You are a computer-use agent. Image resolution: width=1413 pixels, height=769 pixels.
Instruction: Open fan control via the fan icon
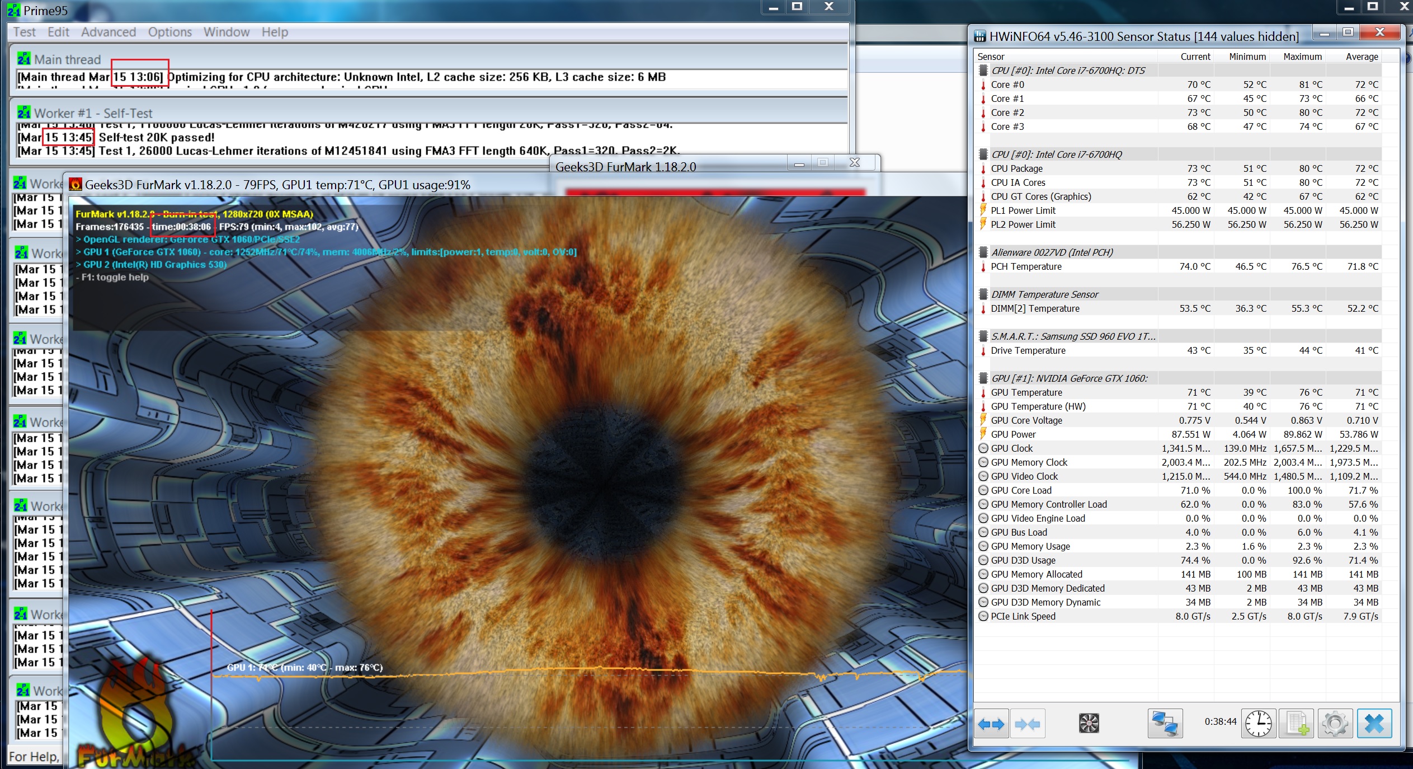(1089, 723)
